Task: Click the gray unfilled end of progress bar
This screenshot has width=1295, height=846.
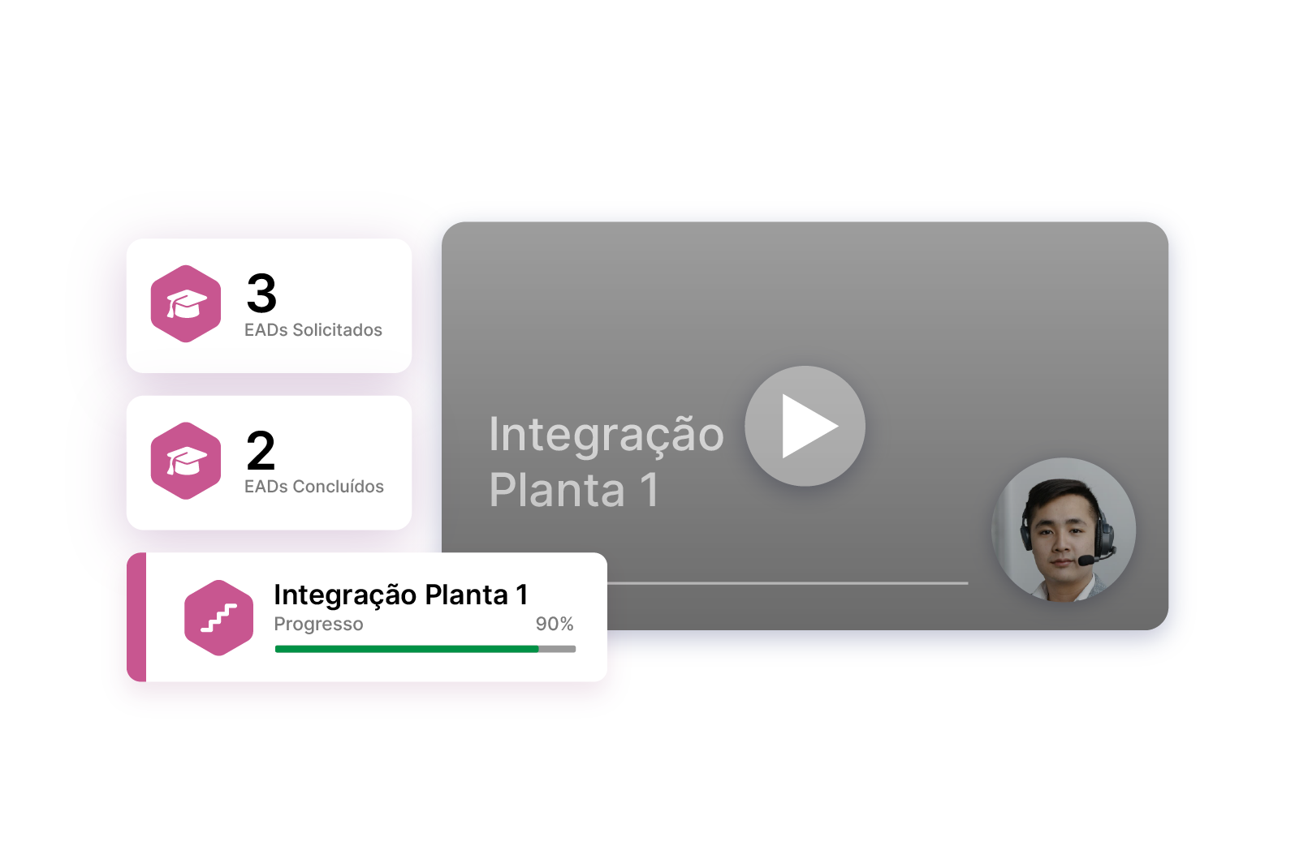Action: tap(558, 649)
